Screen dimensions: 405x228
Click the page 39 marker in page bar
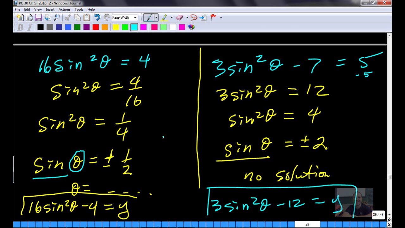307,225
